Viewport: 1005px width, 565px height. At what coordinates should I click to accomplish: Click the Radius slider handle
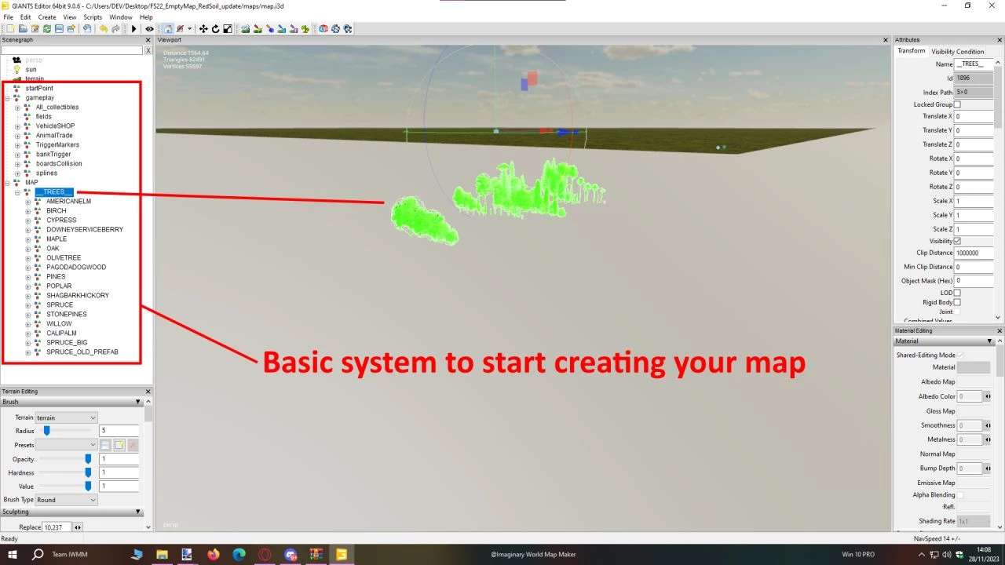pos(47,431)
